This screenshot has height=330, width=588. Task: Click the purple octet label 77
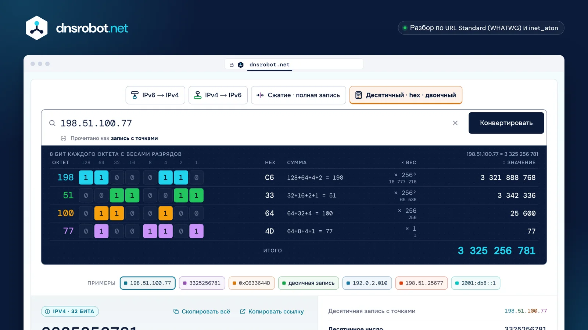pyautogui.click(x=68, y=231)
